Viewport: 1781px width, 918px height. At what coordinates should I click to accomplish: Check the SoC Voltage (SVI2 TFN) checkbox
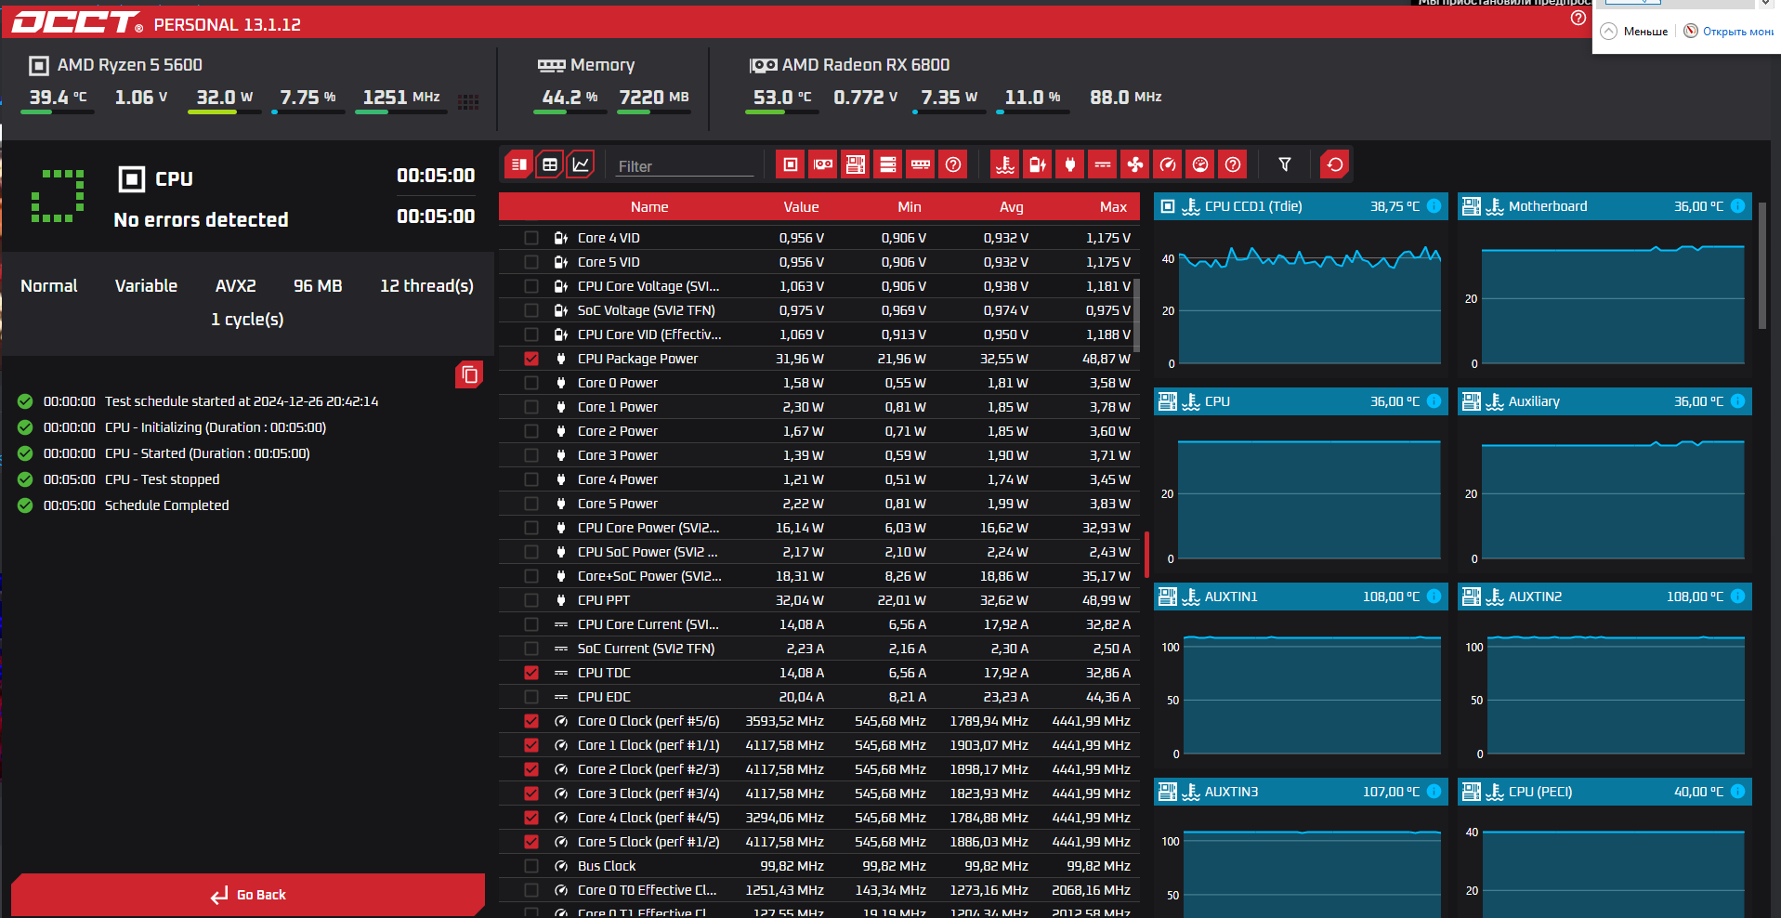[x=531, y=310]
